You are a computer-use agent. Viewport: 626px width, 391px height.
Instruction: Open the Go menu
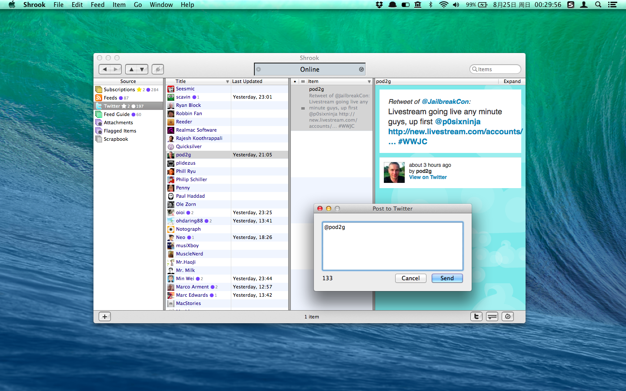pos(138,5)
